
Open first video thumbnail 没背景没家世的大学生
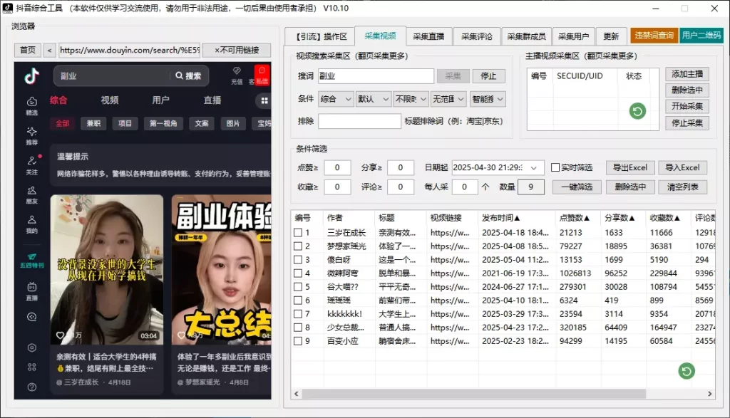107,270
